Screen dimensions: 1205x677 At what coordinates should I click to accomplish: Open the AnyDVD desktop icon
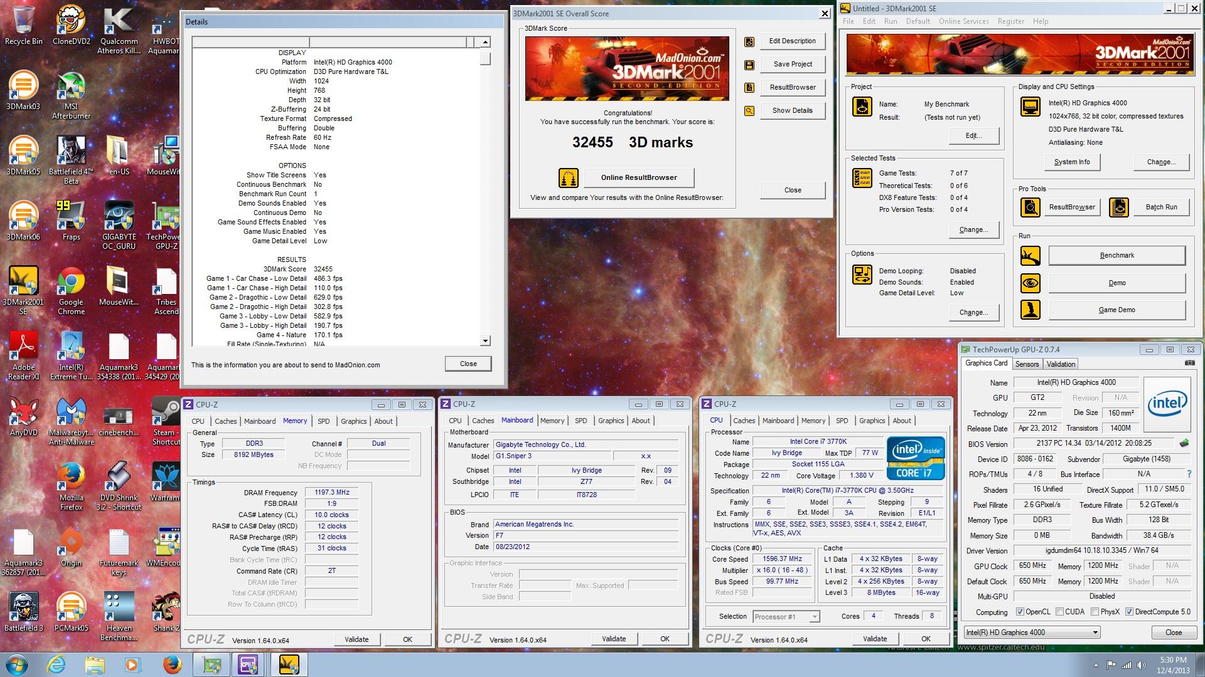coord(23,416)
